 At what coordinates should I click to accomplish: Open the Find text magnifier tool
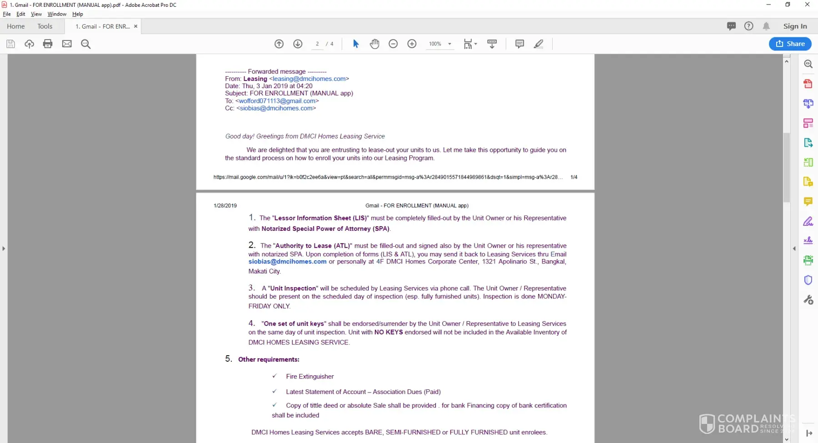(x=85, y=44)
